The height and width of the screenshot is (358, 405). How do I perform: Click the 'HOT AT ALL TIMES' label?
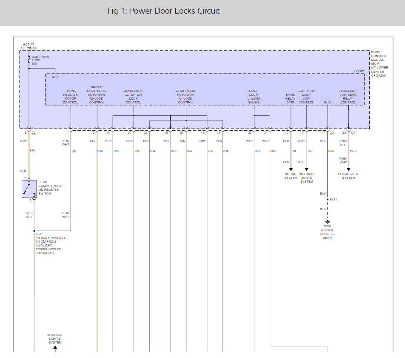(x=29, y=46)
